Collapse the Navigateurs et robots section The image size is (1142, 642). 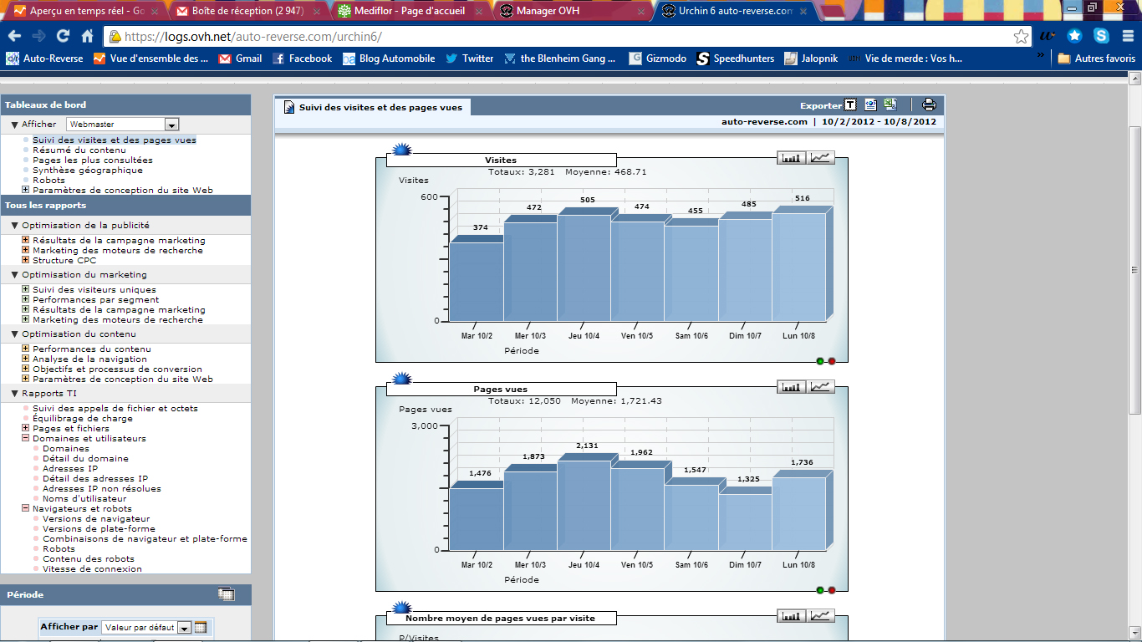click(x=26, y=508)
